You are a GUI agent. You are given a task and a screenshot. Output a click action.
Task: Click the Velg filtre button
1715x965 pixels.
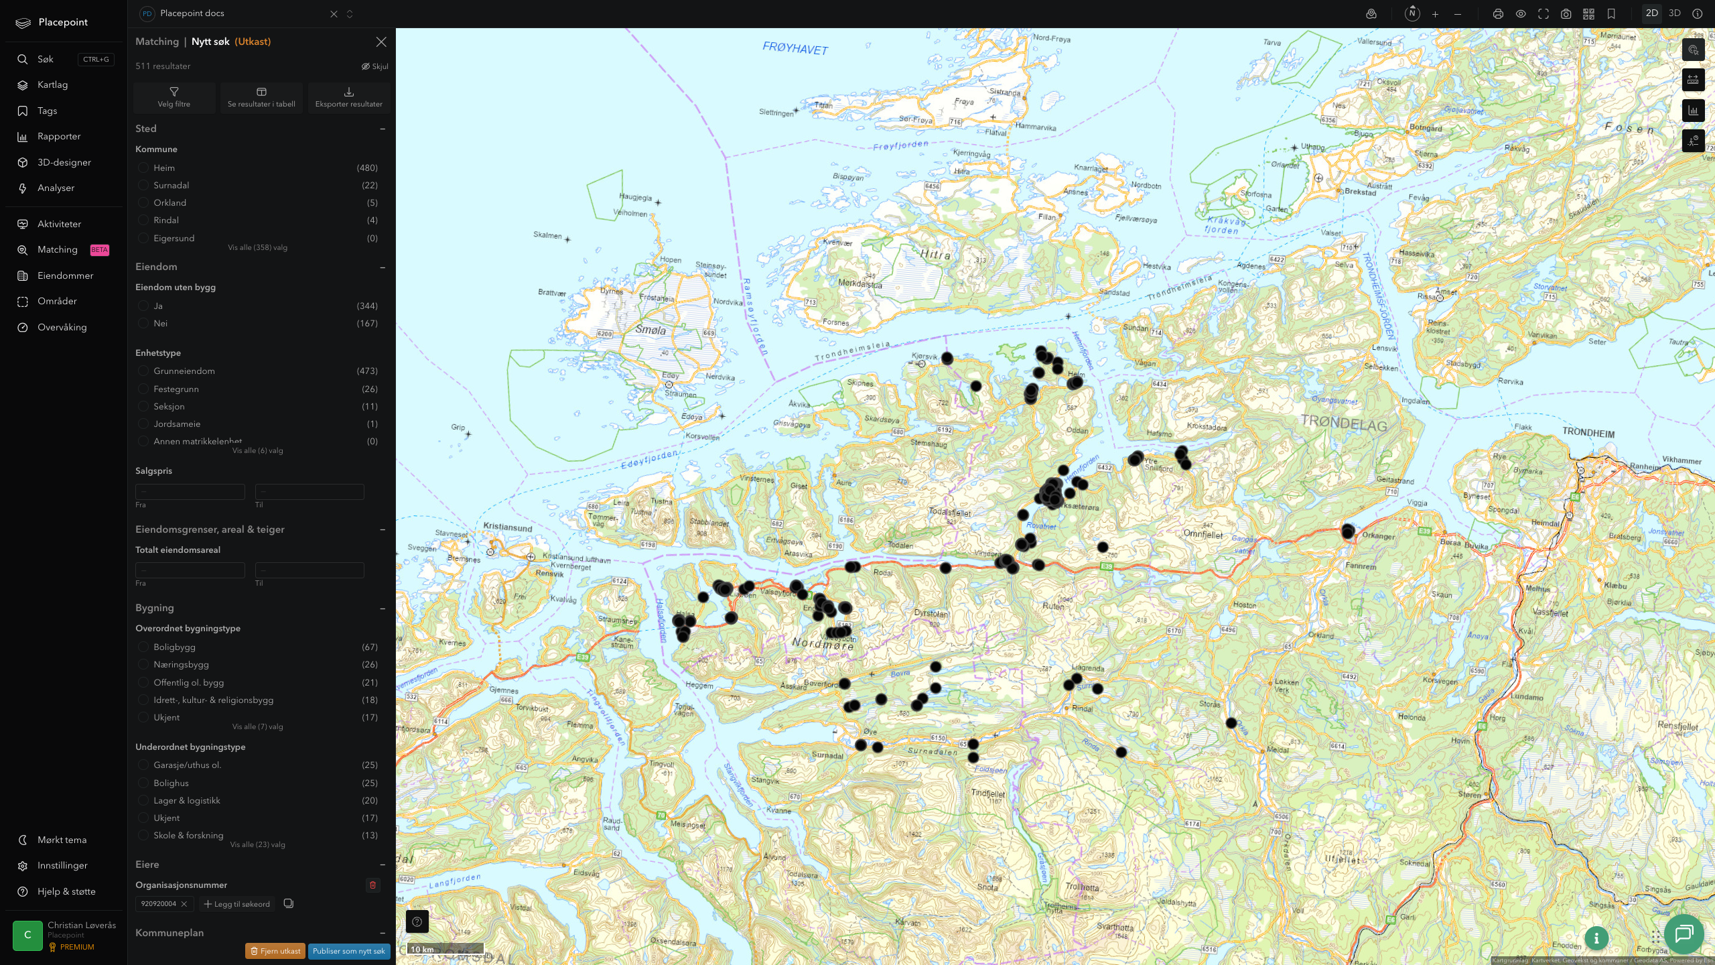[174, 97]
